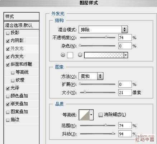Uncheck the 内发光 inner glow checkbox
157x144 pixels.
click(8, 57)
